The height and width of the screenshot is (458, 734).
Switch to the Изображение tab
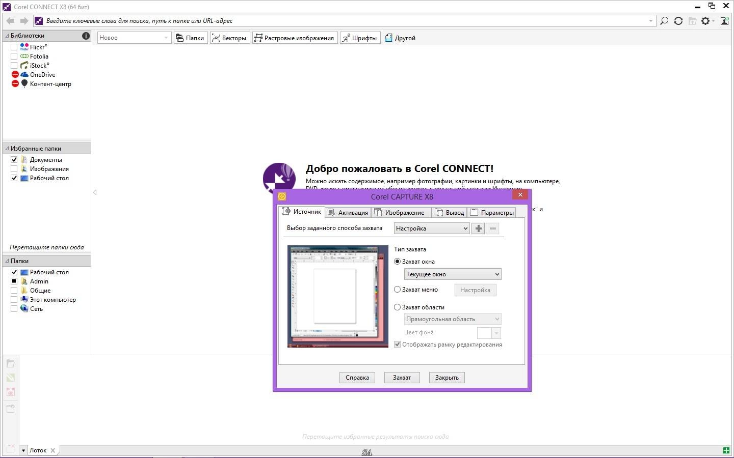coord(401,213)
